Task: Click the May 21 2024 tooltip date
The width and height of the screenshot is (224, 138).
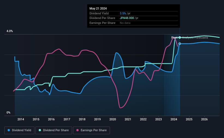Action: click(x=98, y=8)
